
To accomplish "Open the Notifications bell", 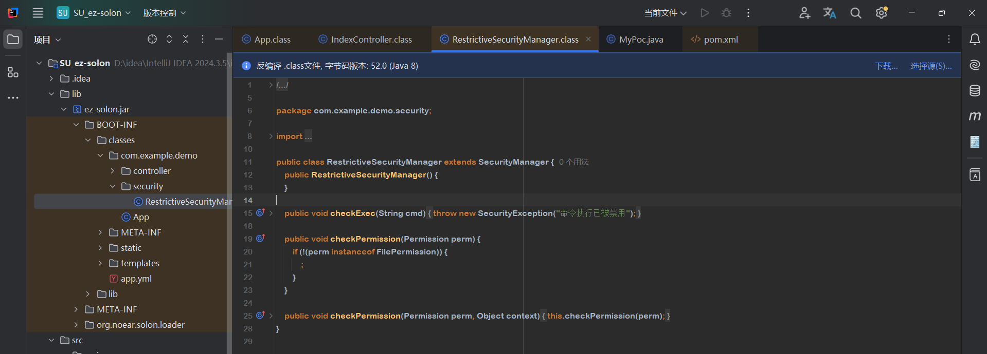I will pos(975,40).
